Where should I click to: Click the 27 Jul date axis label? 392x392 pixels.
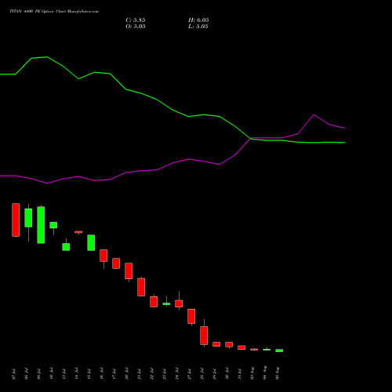click(x=190, y=374)
